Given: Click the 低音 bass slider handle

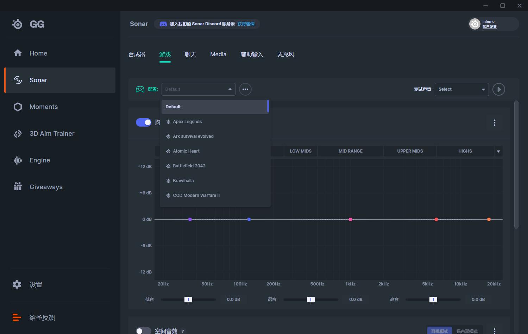Looking at the screenshot, I should tap(188, 300).
